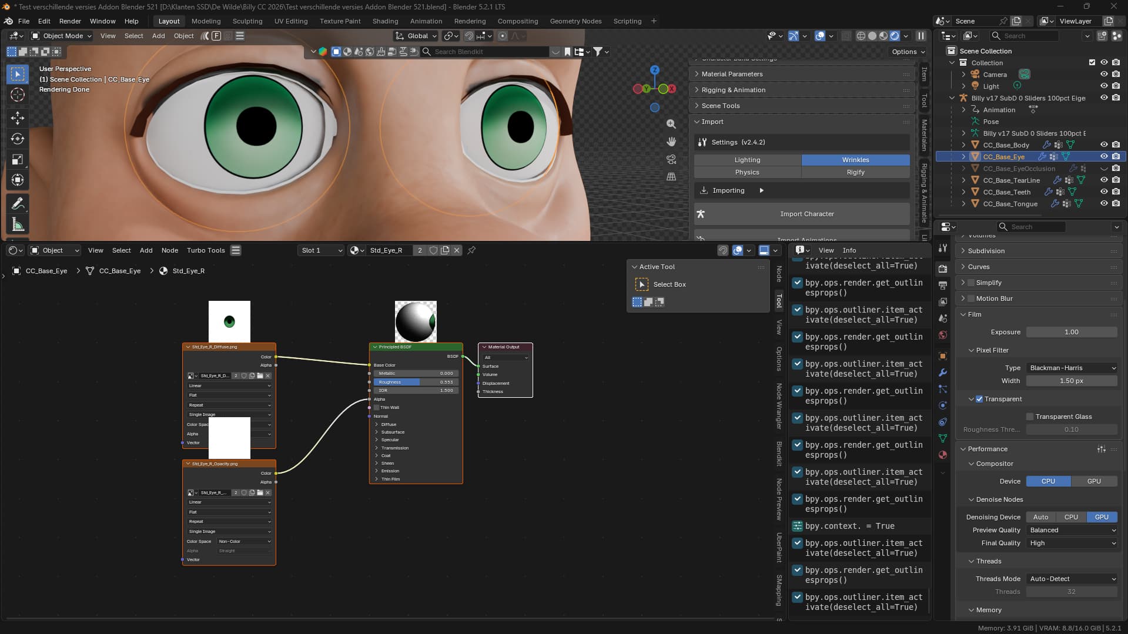The height and width of the screenshot is (634, 1128).
Task: Select the Scale tool icon
Action: pyautogui.click(x=18, y=160)
